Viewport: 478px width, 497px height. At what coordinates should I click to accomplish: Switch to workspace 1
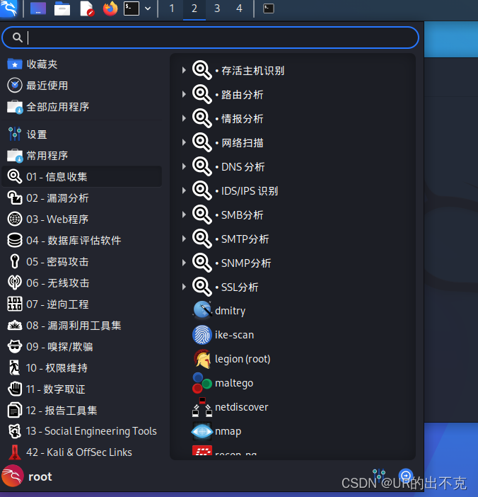click(172, 8)
